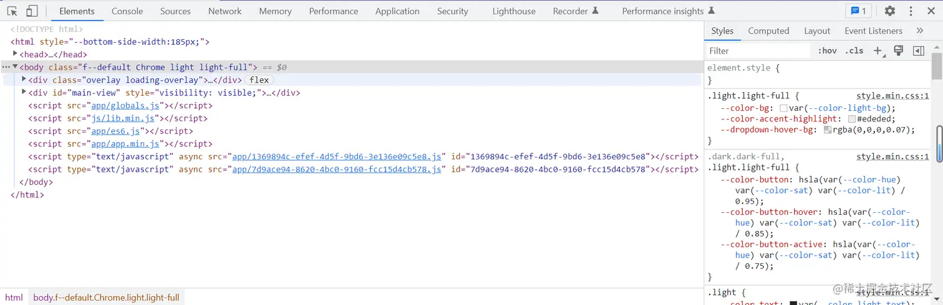The image size is (943, 305).
Task: Open the Computed styles tab
Action: pyautogui.click(x=768, y=31)
